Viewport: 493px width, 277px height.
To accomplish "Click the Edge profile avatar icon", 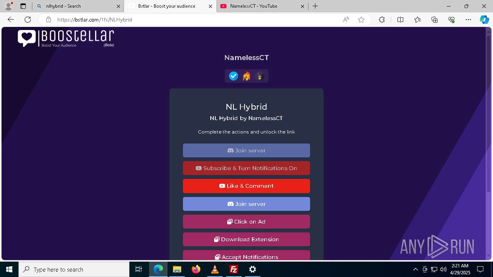I will (8, 6).
